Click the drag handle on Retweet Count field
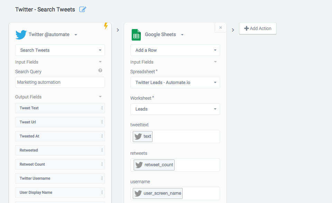This screenshot has width=332, height=203. tap(102, 164)
